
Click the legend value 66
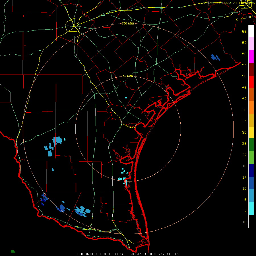tap(244, 31)
